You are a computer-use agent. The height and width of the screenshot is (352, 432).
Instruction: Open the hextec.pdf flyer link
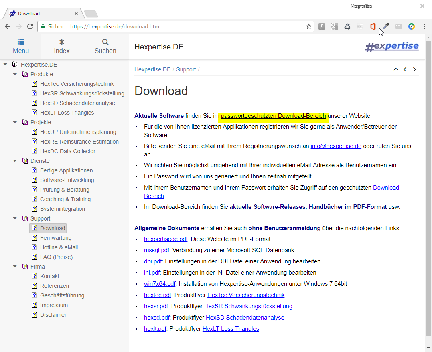(x=158, y=295)
